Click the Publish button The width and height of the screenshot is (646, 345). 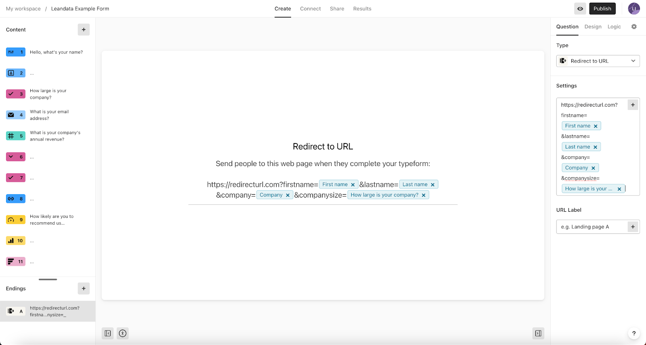click(602, 8)
